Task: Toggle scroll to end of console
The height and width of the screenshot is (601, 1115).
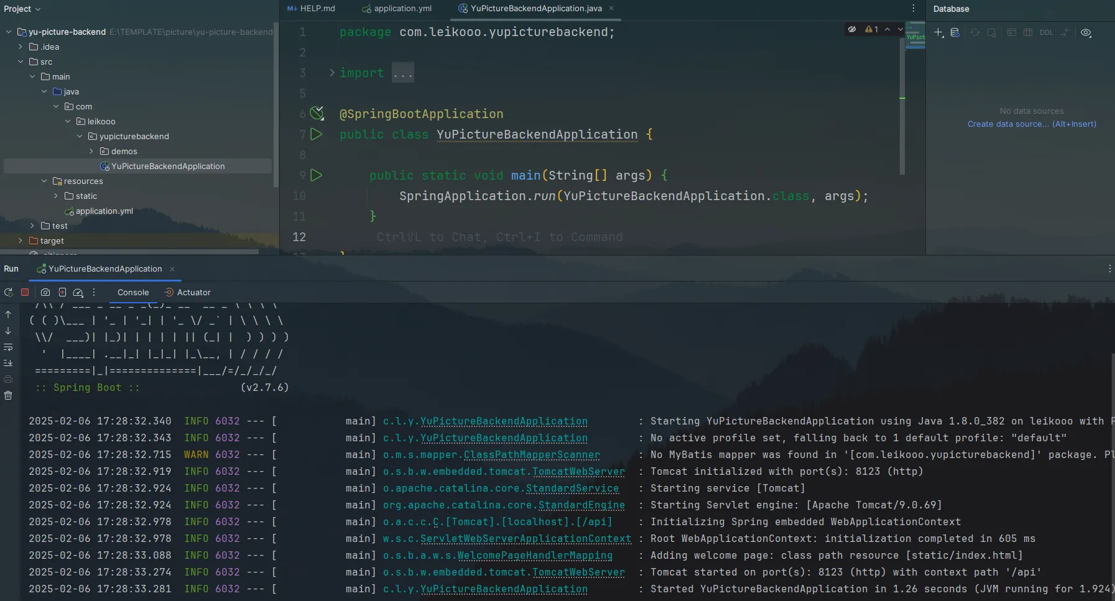Action: tap(8, 363)
